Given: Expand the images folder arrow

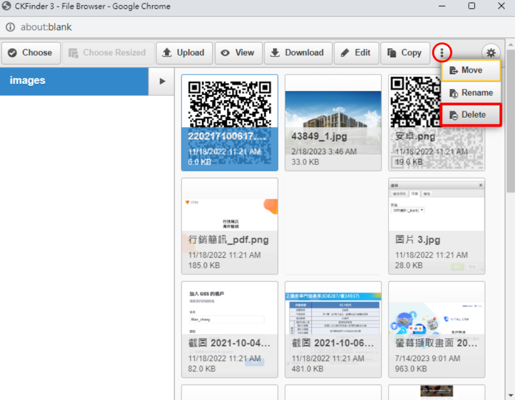Looking at the screenshot, I should click(x=162, y=81).
